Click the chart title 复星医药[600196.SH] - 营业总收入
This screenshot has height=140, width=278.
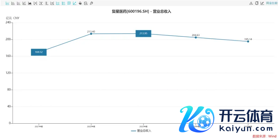coord(141,11)
